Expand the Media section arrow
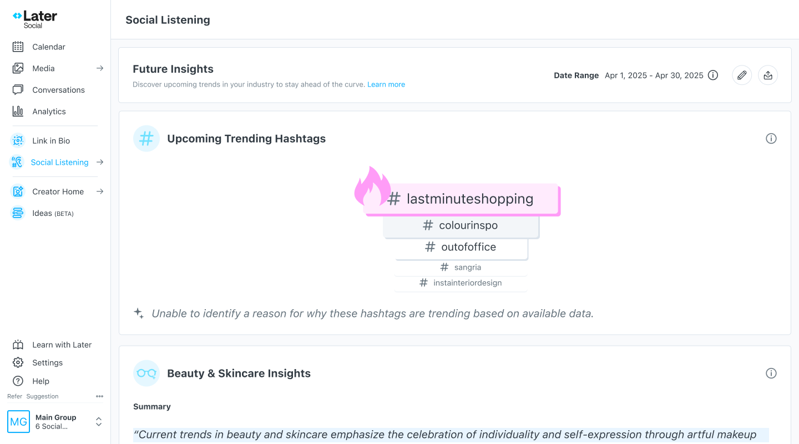The width and height of the screenshot is (799, 444). pyautogui.click(x=100, y=68)
